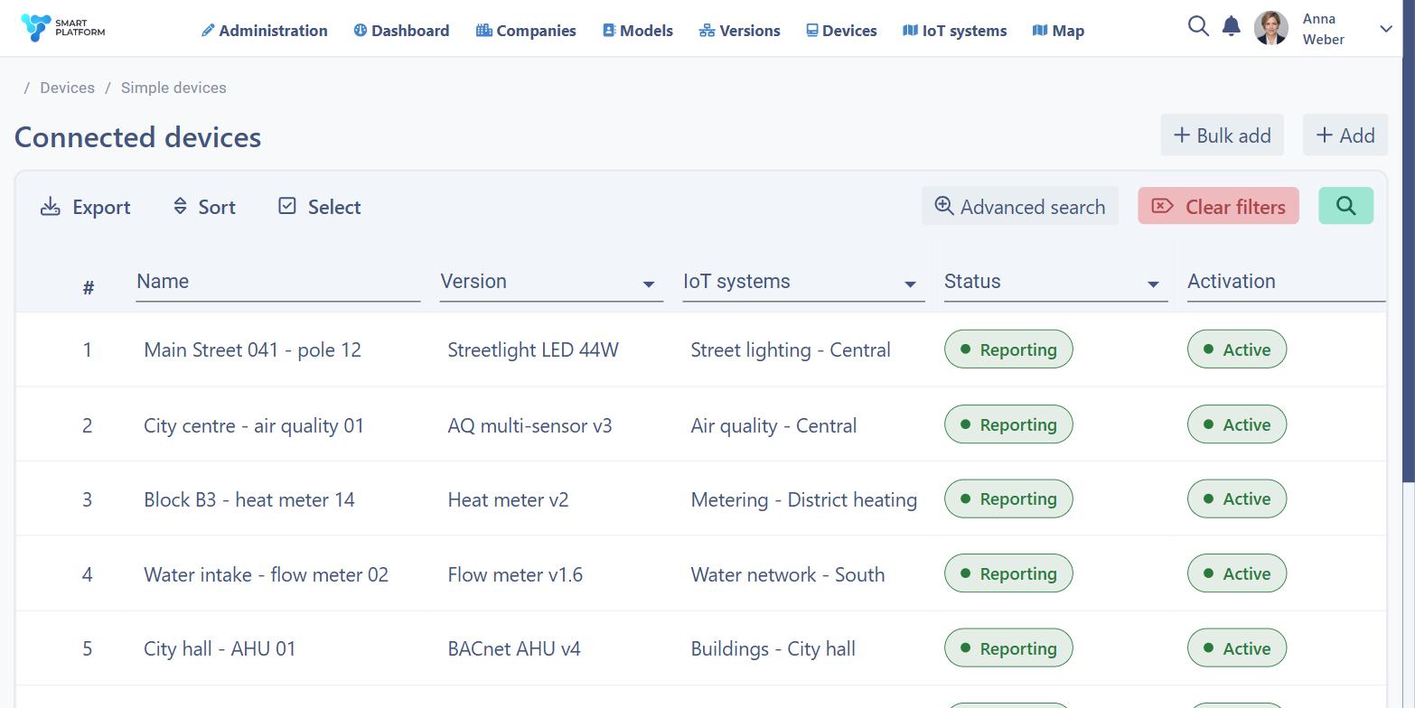Screen dimensions: 1415x708
Task: Select Block B3 - heat meter 14
Action: point(249,499)
